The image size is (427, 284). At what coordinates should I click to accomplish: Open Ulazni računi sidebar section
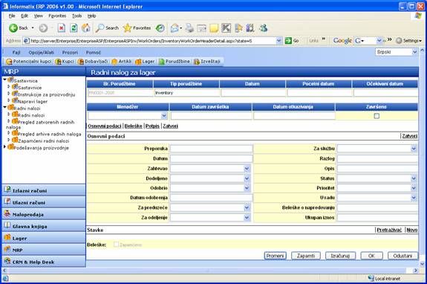[44, 202]
